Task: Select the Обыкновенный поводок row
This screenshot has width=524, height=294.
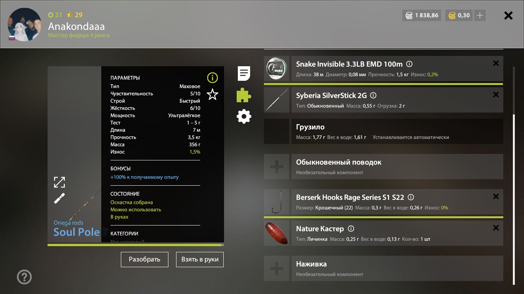Action: 397,167
